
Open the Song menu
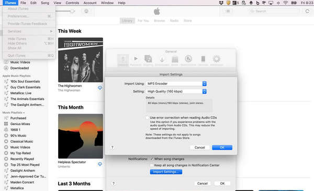[x=45, y=3]
